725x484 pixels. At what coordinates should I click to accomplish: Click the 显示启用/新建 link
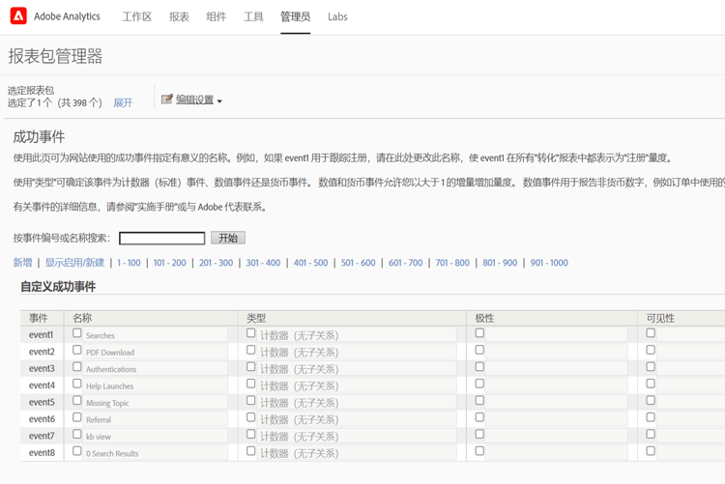pos(74,263)
